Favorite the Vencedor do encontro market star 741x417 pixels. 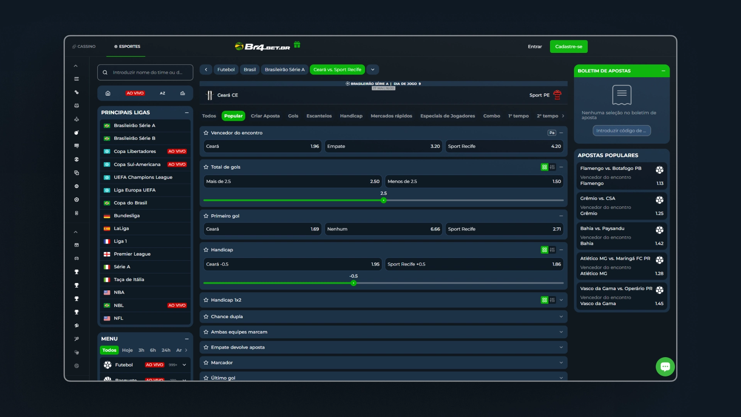click(206, 133)
